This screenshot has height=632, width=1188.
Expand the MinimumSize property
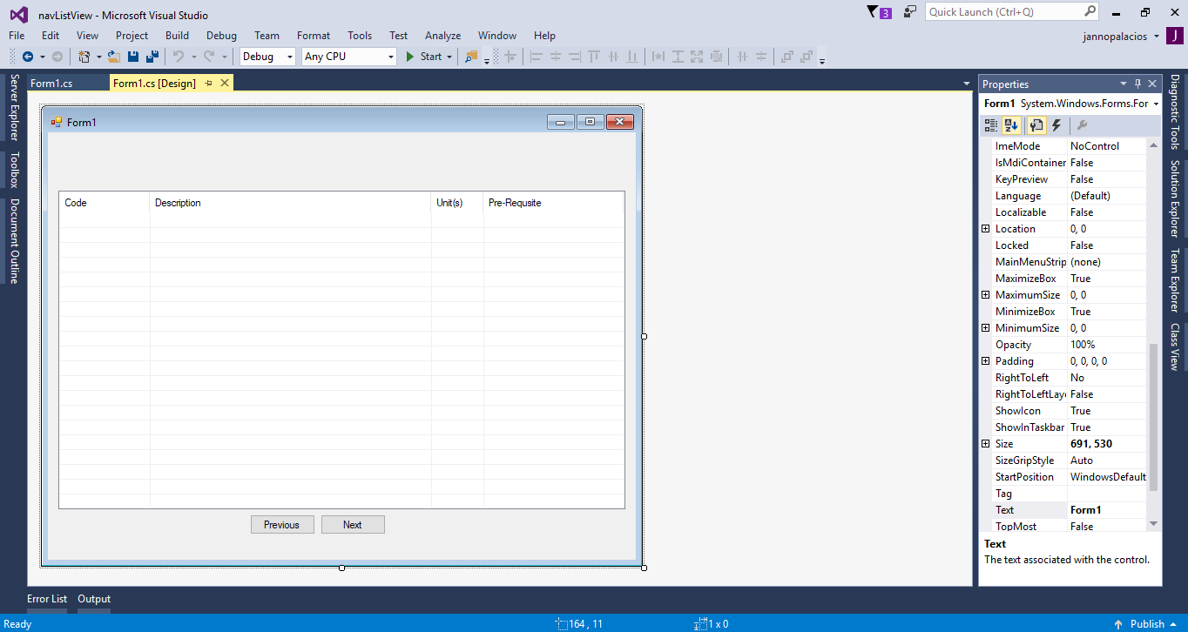tap(985, 328)
